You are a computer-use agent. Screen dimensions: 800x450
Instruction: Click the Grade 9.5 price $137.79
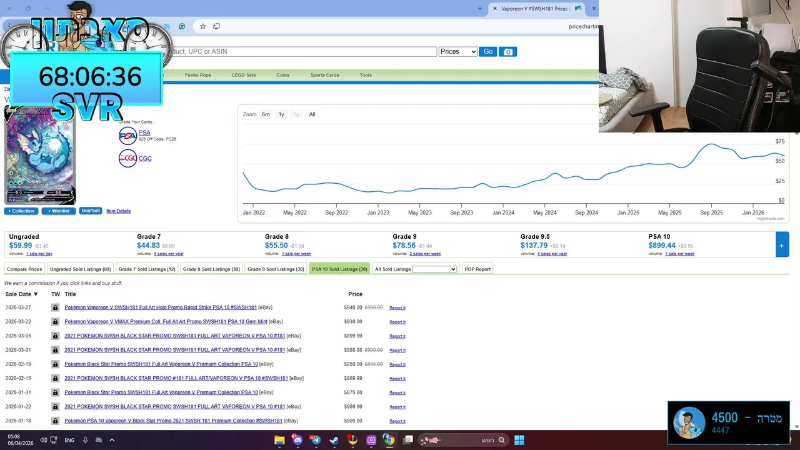coord(534,246)
